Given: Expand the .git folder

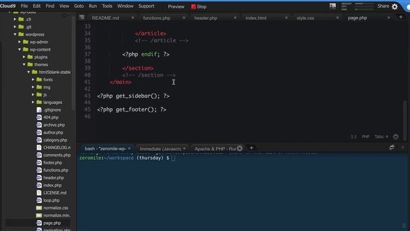Looking at the screenshot, I should tap(15, 27).
